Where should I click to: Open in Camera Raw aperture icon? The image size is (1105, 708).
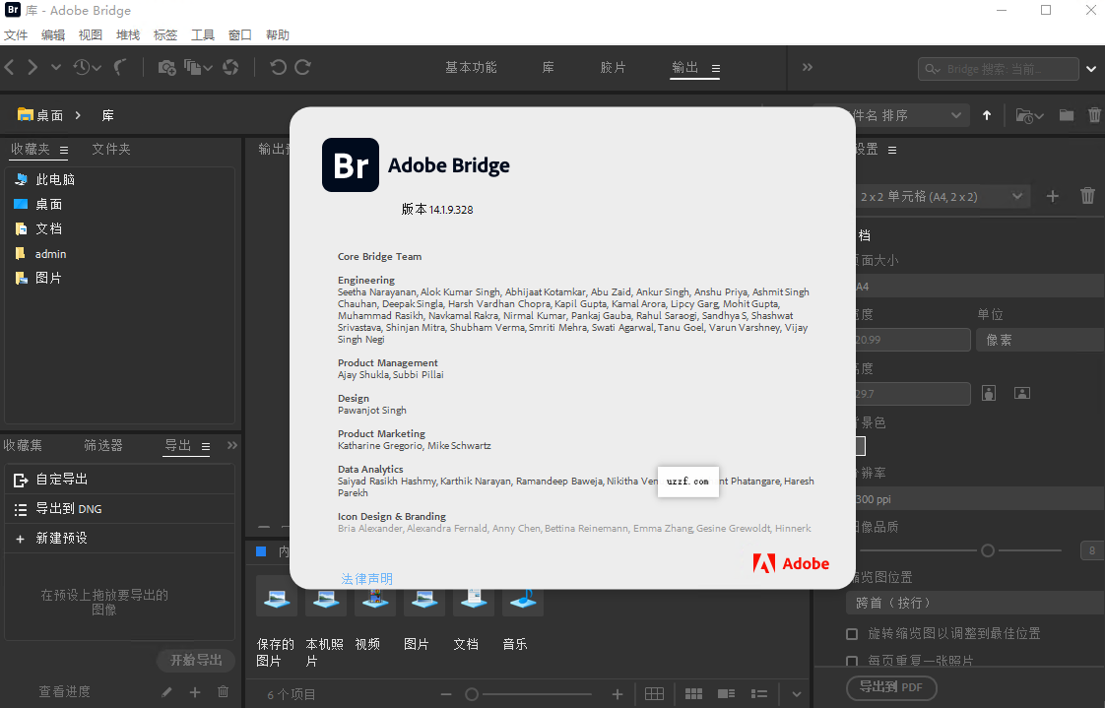click(230, 67)
